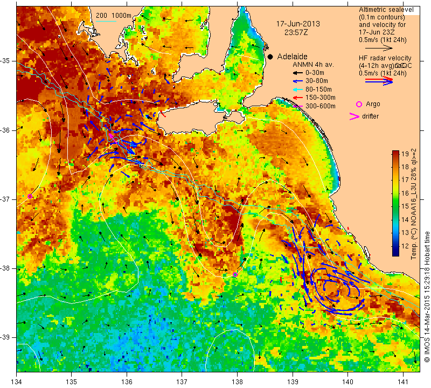Click the -37 latitude axis label

click(6, 199)
